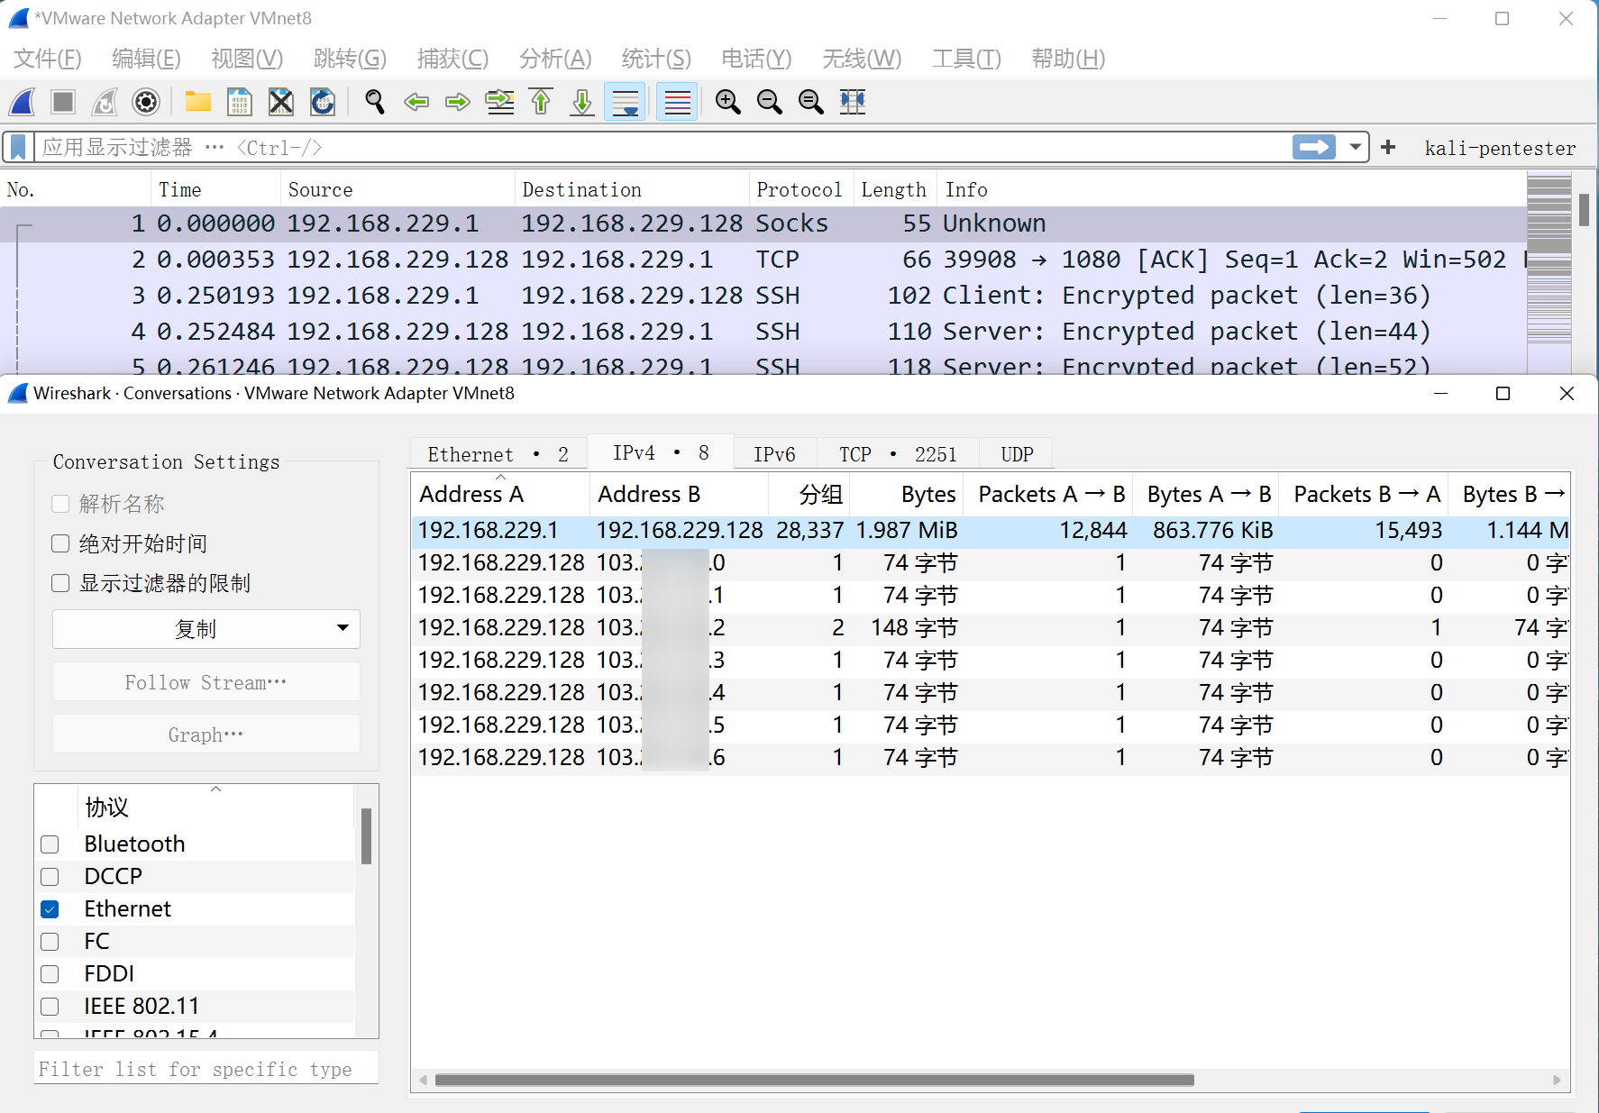Open the Telephony menu

(x=756, y=59)
